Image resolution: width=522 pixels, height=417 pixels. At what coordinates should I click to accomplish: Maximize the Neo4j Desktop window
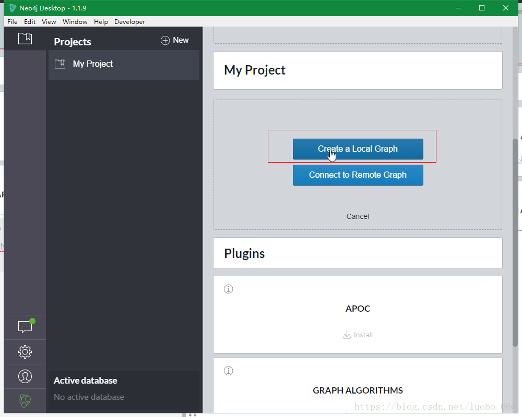tap(482, 8)
